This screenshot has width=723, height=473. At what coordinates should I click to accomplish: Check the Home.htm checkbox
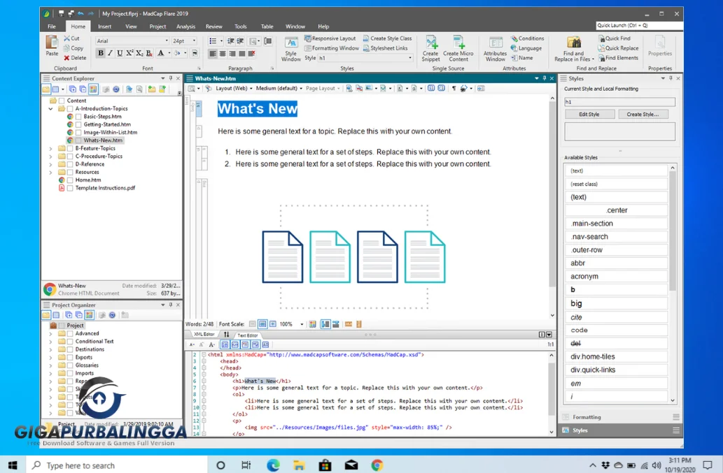pos(70,180)
